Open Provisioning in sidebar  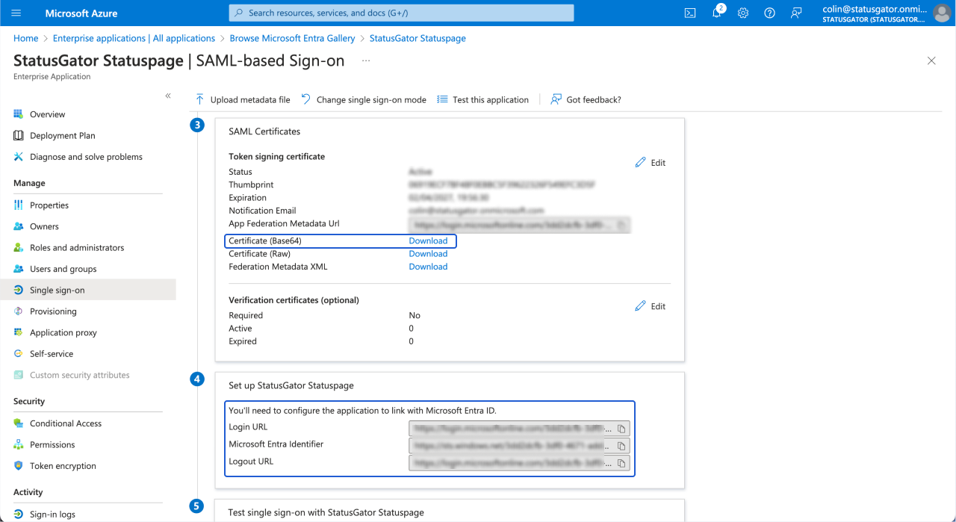[x=53, y=311]
